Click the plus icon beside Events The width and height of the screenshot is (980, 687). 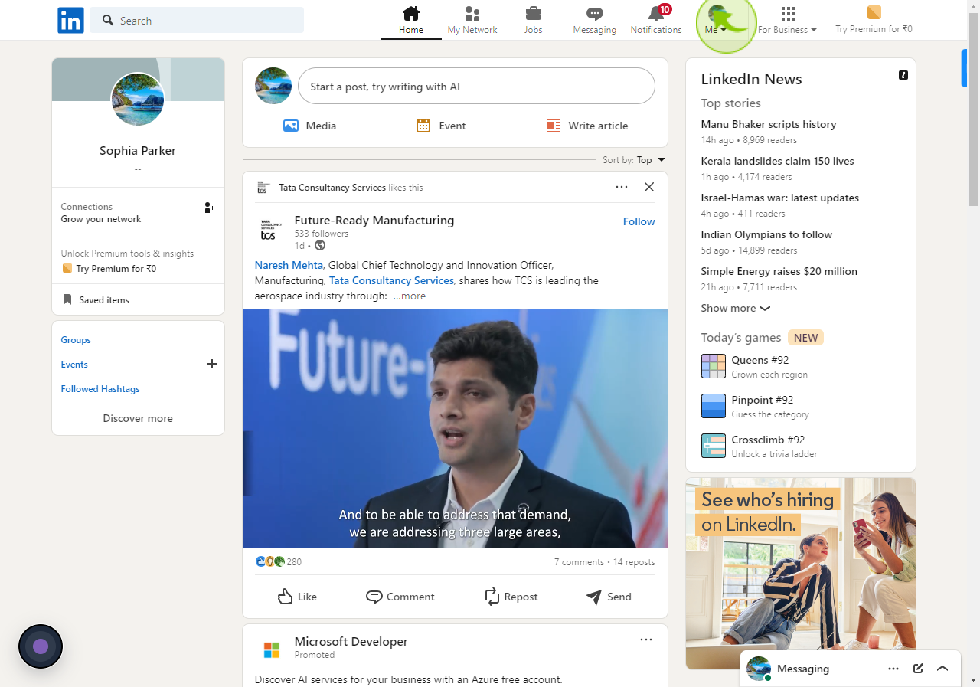click(212, 364)
